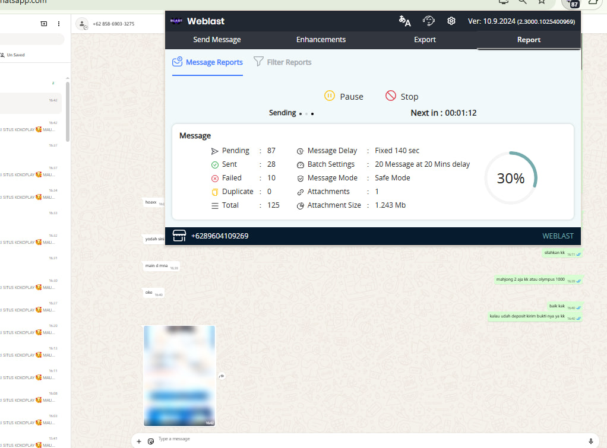This screenshot has height=448, width=607.
Task: Click the 'baik kak' outgoing message
Action: point(564,306)
